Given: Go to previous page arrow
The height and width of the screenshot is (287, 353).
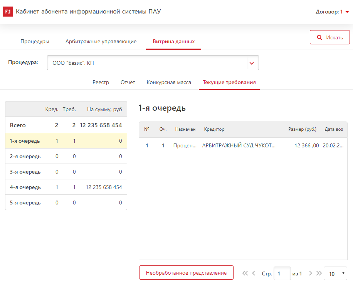Looking at the screenshot, I should pos(254,273).
